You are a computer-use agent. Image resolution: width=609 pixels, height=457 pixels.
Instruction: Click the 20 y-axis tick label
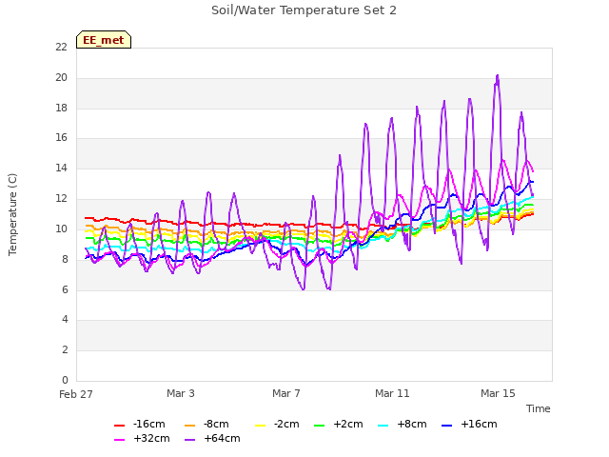click(61, 78)
